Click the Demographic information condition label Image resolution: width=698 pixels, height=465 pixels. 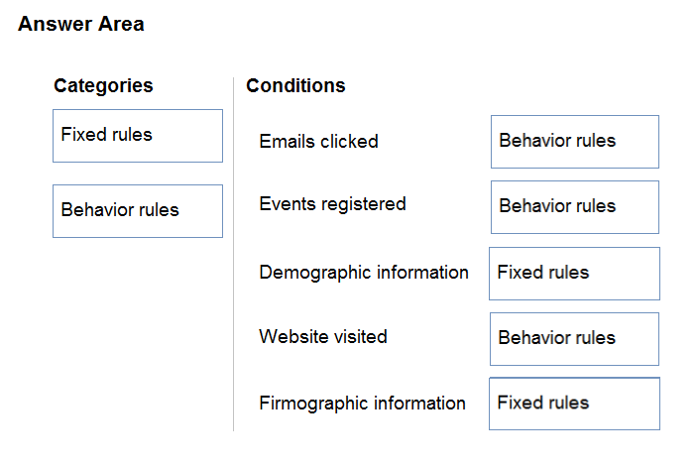[364, 273]
